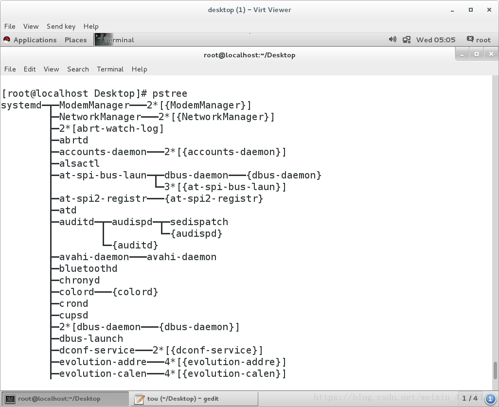
Task: Click the {auditd} thread text
Action: (135, 246)
